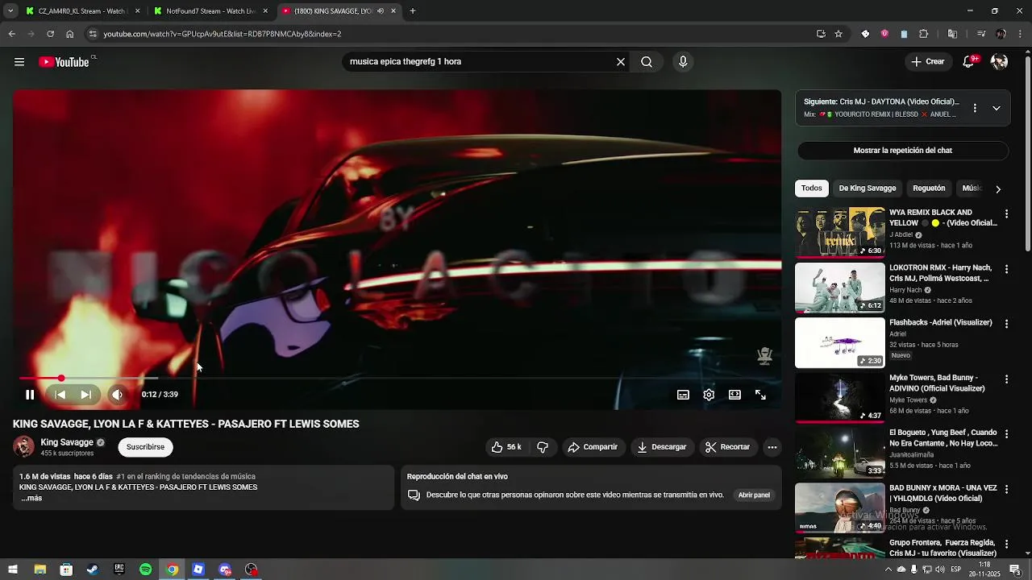Skip to next video

tap(85, 395)
